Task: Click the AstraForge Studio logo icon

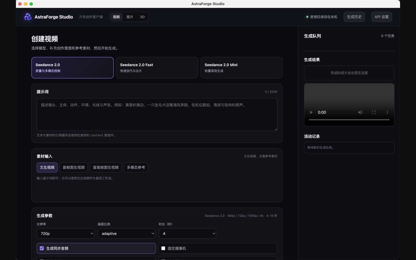Action: tap(28, 17)
